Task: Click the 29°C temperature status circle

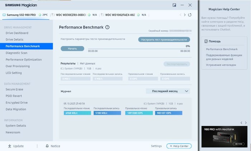Action: click(x=40, y=15)
